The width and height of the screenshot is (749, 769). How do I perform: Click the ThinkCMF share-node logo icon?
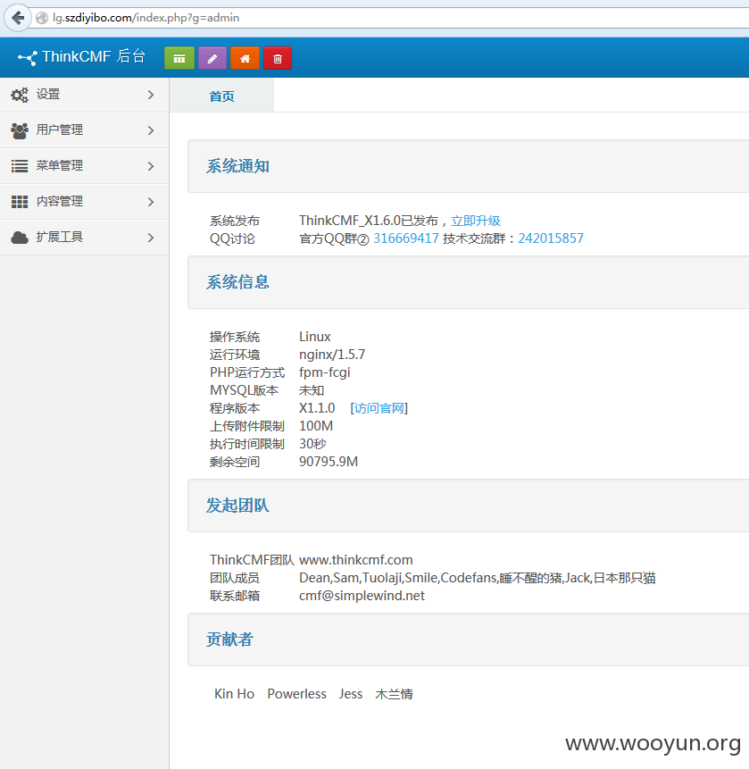pyautogui.click(x=28, y=58)
